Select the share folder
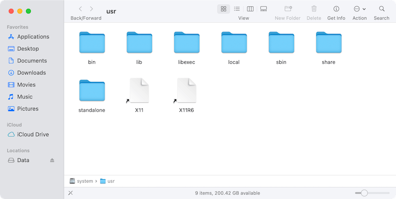Screen dimensions: 396x199 tap(329, 42)
